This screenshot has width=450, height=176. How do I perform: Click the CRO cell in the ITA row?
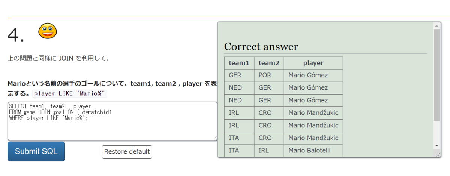[x=265, y=138]
